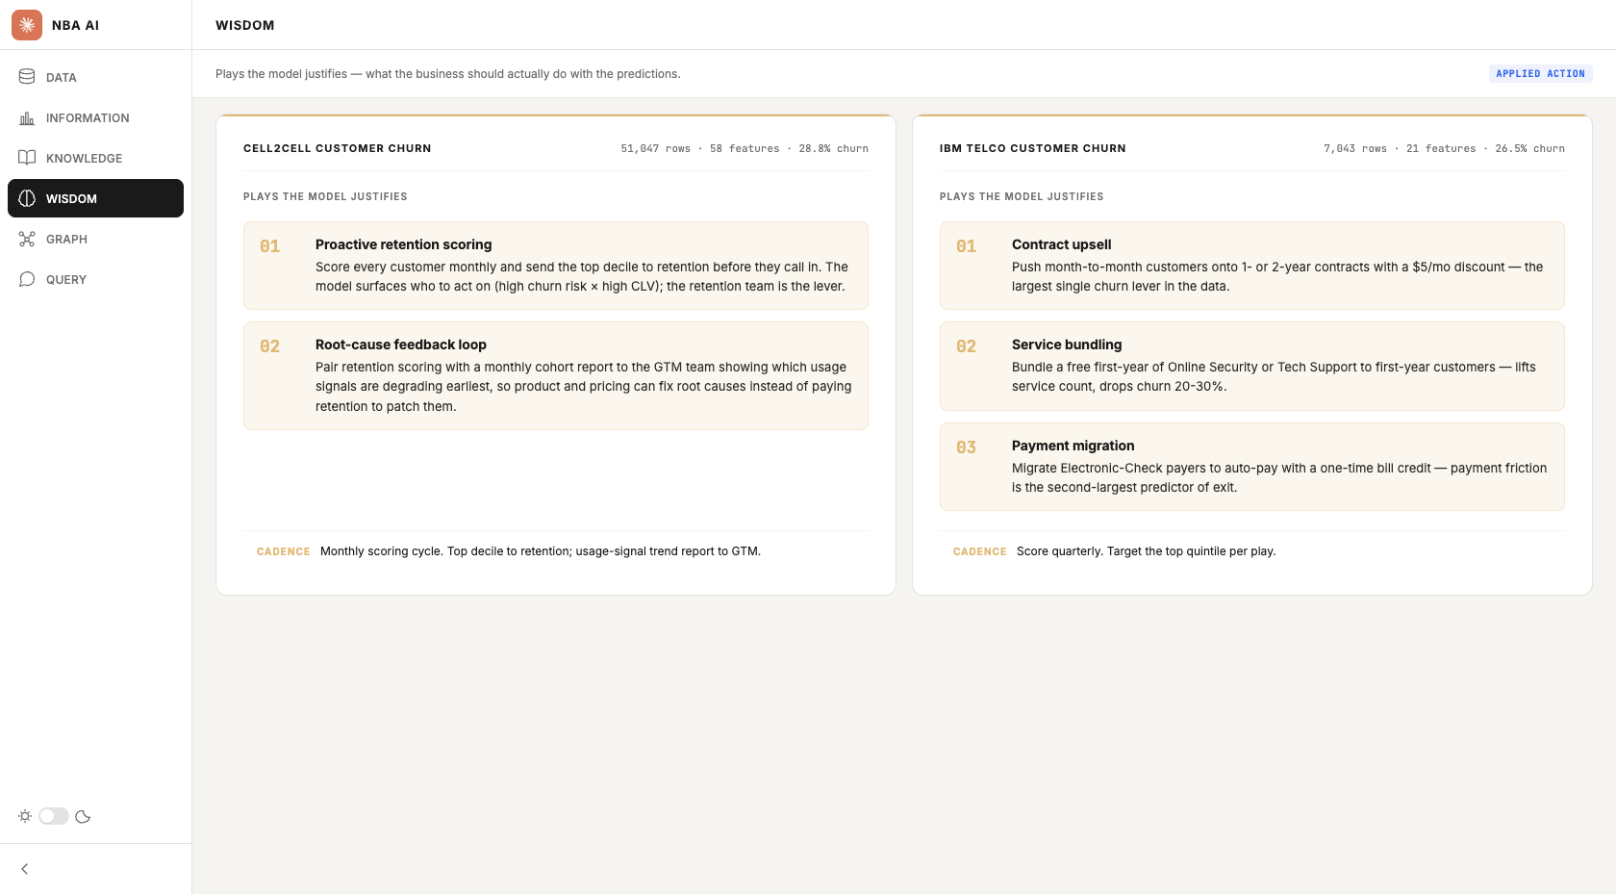Image resolution: width=1616 pixels, height=894 pixels.
Task: Click the Query speech bubble icon
Action: [27, 279]
